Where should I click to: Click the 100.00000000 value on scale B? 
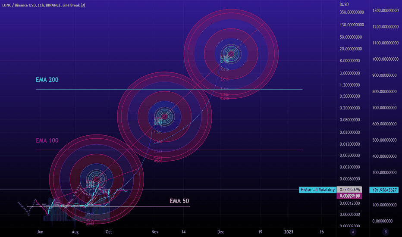point(384,205)
